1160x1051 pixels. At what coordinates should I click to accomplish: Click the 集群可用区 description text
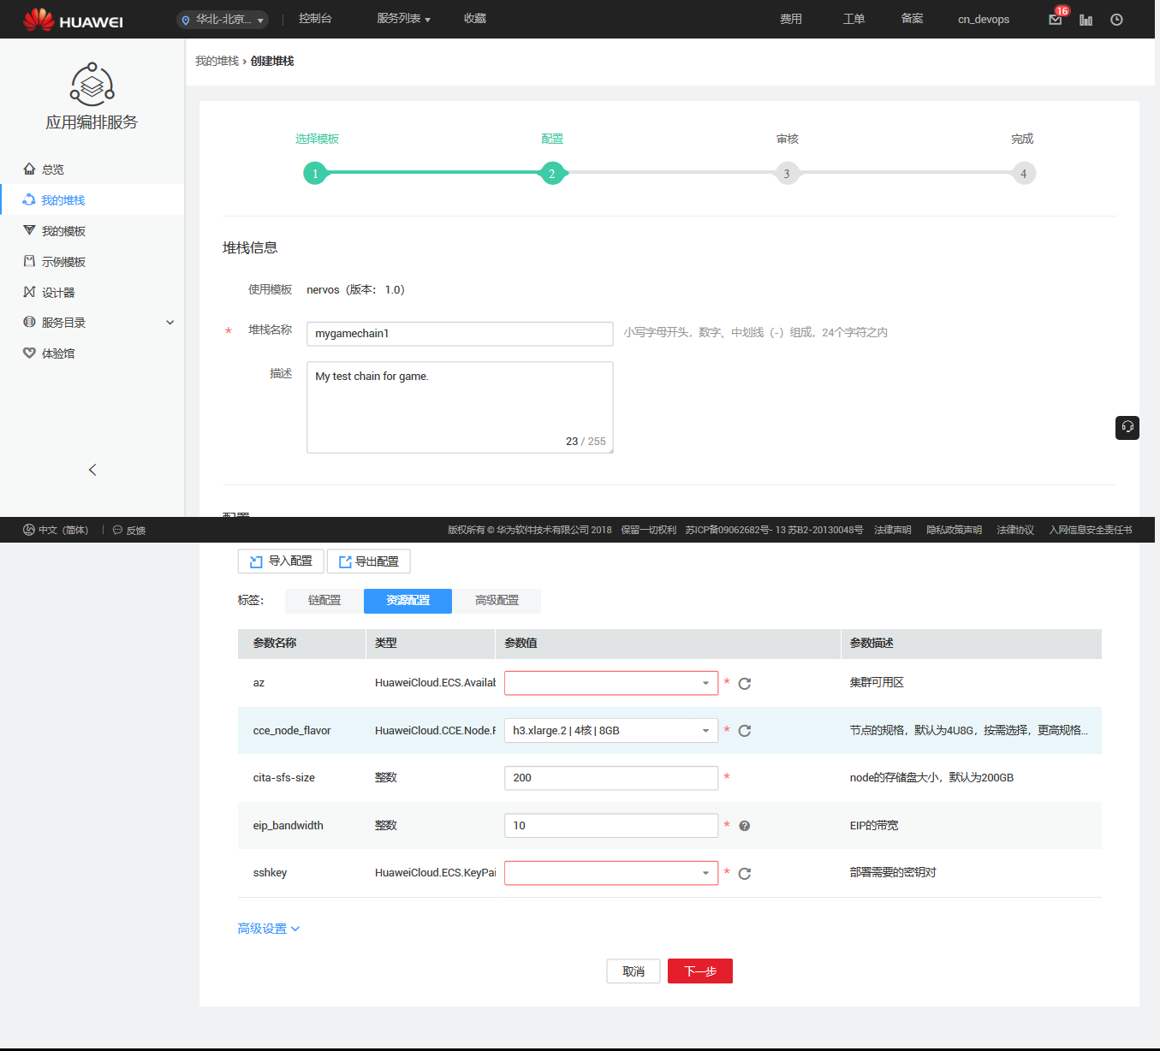[877, 683]
